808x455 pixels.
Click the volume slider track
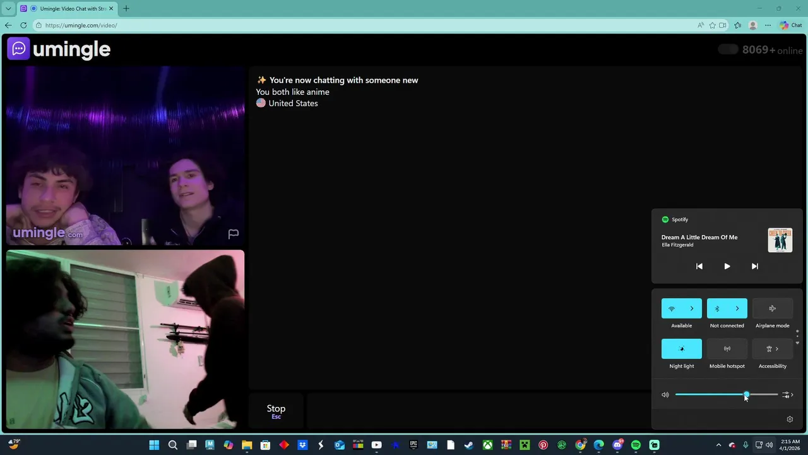pos(727,395)
